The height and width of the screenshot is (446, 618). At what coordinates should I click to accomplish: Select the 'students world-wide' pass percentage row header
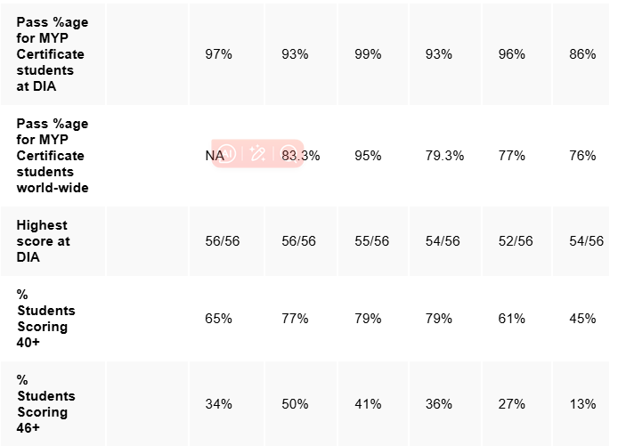pos(53,156)
